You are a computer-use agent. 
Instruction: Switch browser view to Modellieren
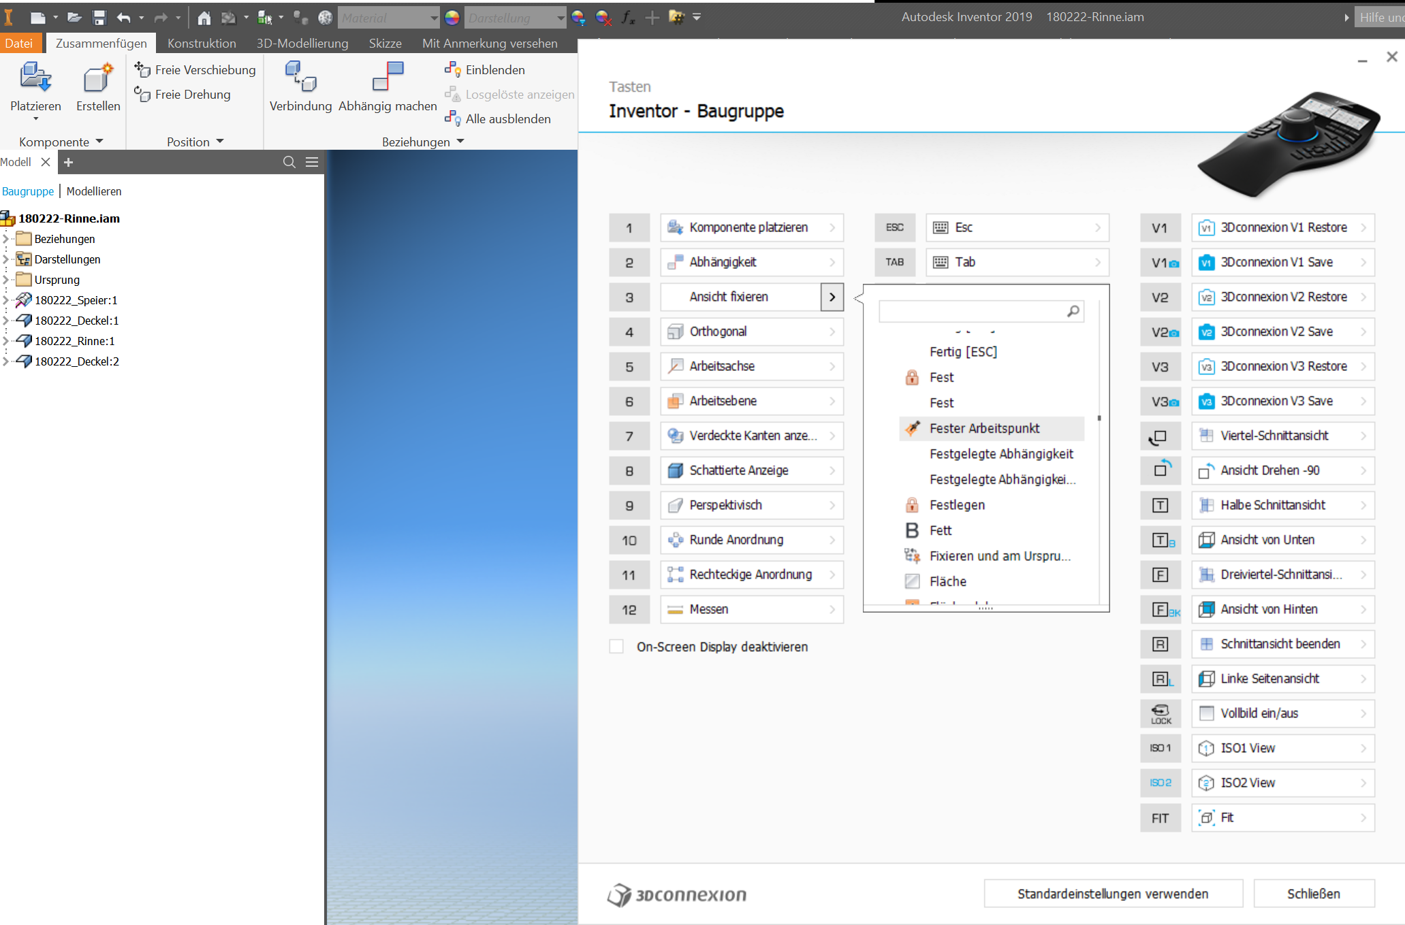[94, 191]
